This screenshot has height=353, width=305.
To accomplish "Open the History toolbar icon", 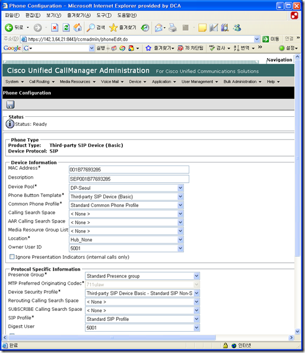I will tap(145, 28).
